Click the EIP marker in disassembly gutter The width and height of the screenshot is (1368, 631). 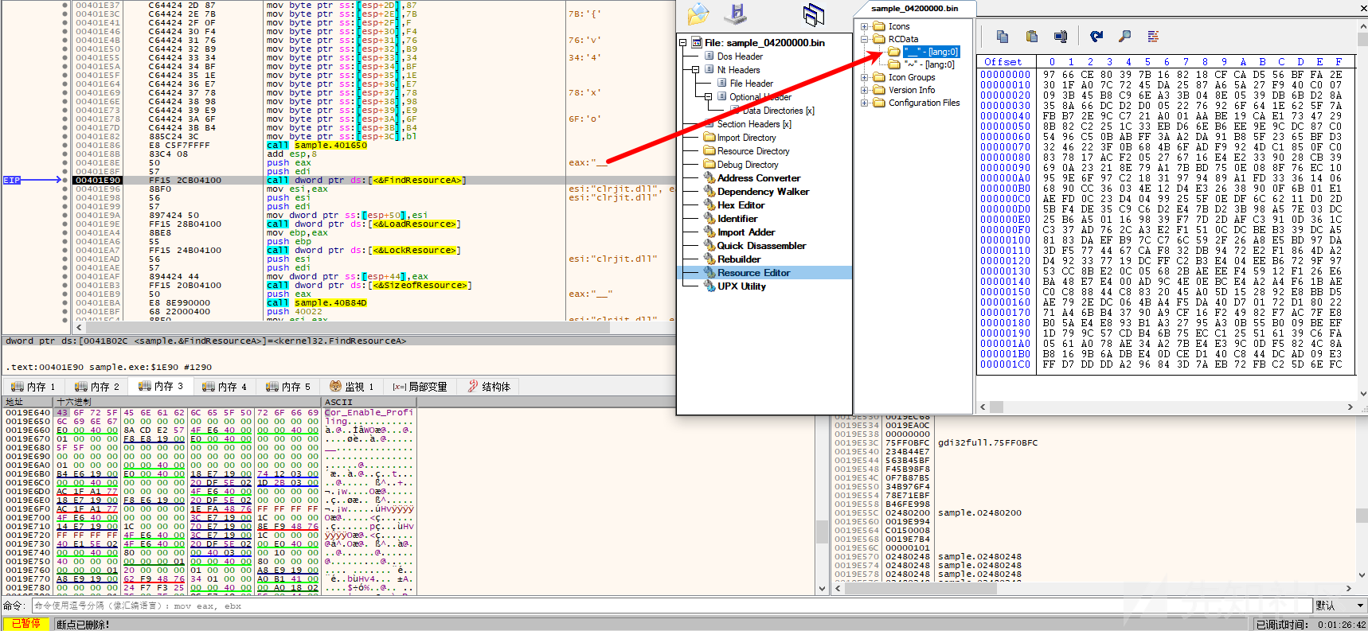(x=12, y=181)
